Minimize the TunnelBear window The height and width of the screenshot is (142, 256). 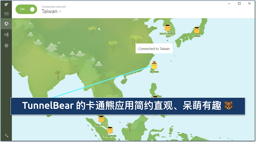[x=229, y=4]
